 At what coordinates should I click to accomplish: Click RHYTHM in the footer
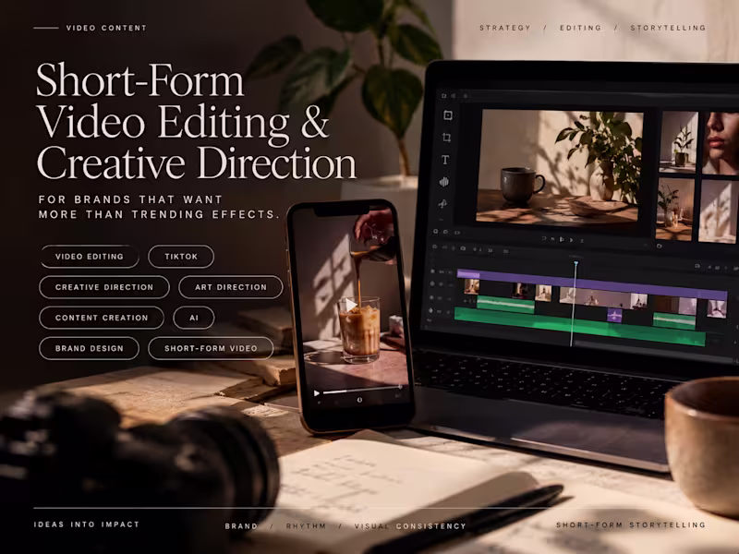(x=306, y=526)
